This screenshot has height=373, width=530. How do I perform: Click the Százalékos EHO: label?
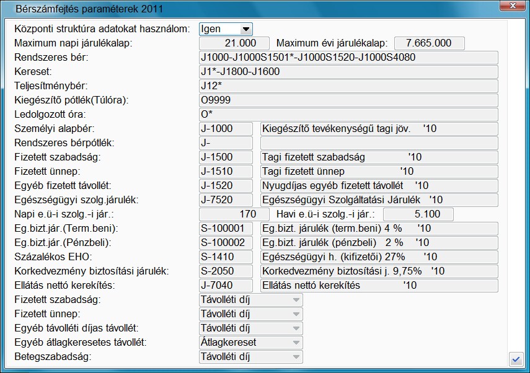point(53,257)
